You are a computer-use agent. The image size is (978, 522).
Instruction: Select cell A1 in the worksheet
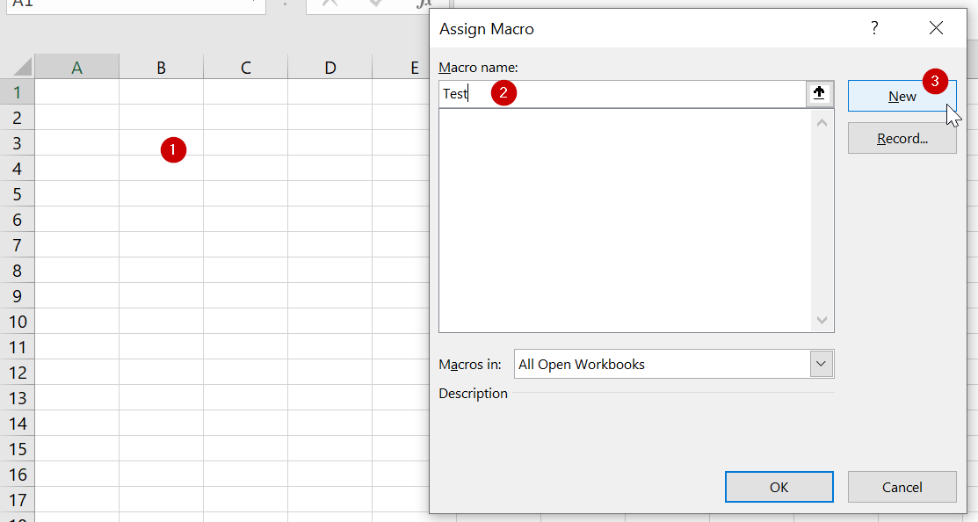click(76, 91)
